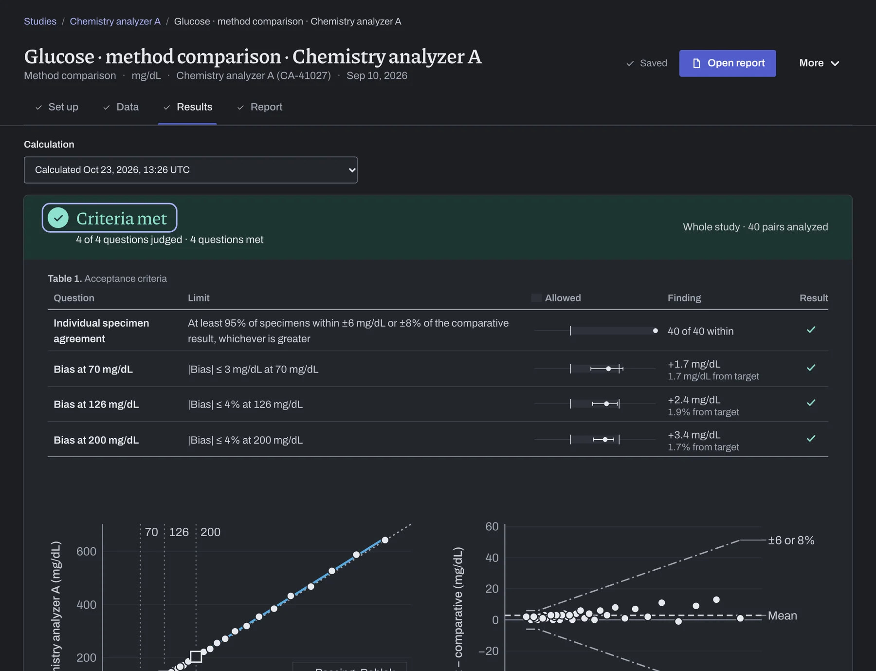The width and height of the screenshot is (876, 671).
Task: Click Bias at 200 mg/dL result checkmark
Action: point(811,438)
